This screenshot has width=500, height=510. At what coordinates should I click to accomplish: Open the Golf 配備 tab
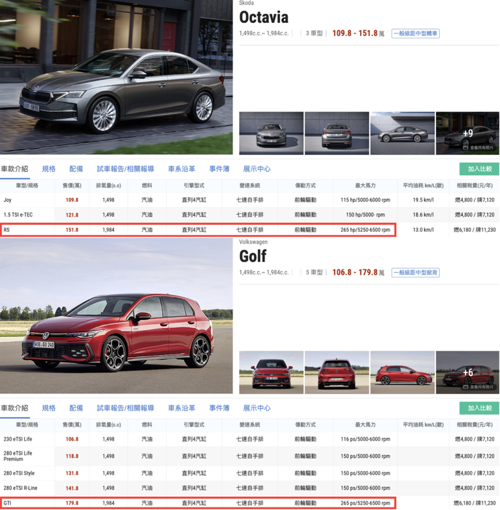76,408
